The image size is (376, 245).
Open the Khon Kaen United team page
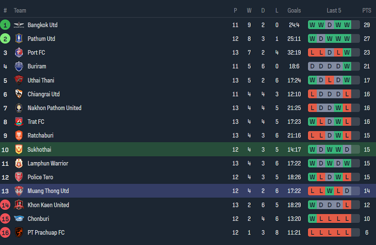coord(48,205)
